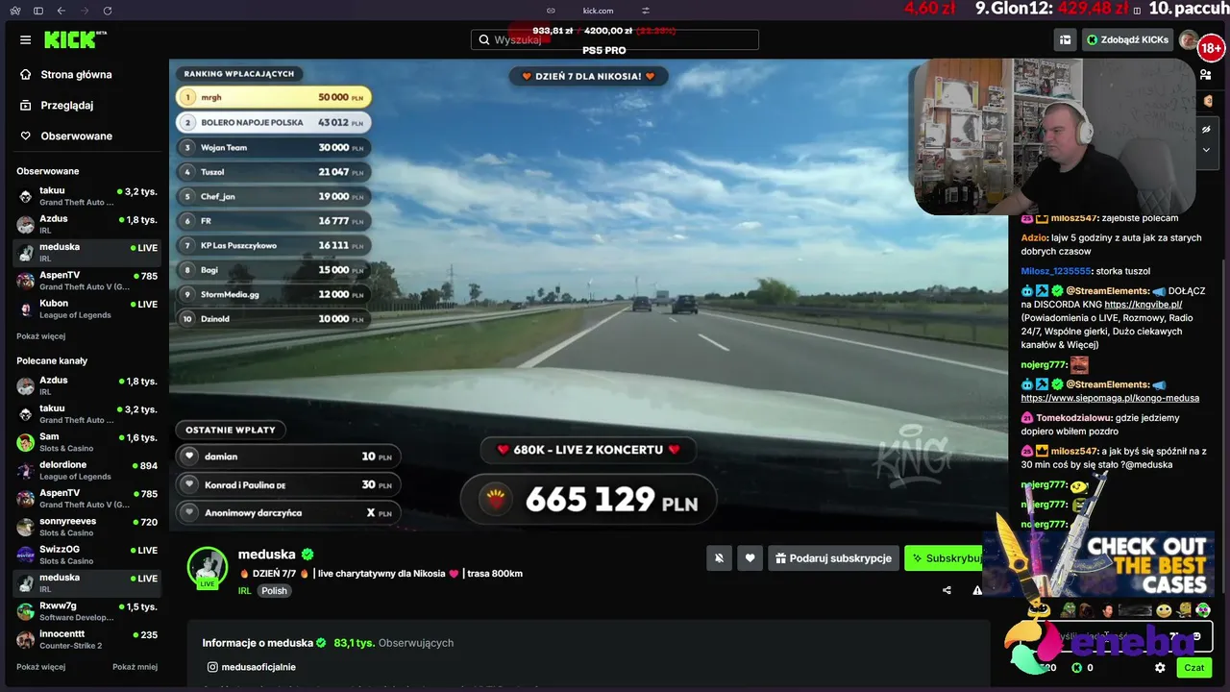
Task: Open AspenTV in Obserwowane list
Action: 86,281
